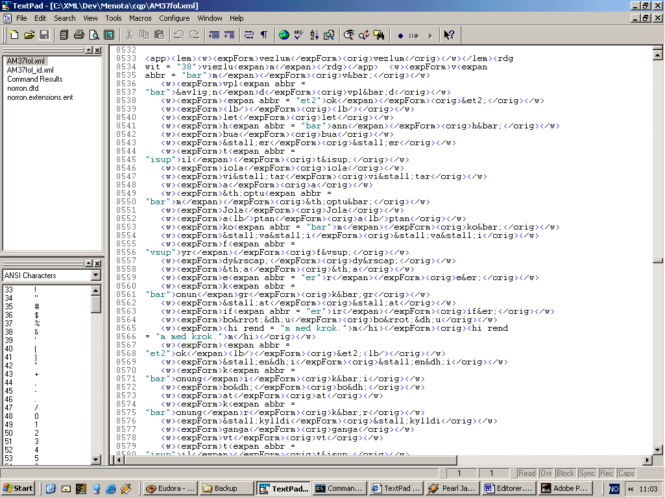Click the editor's vertical scrollbar down arrow
665x498 pixels.
658,449
